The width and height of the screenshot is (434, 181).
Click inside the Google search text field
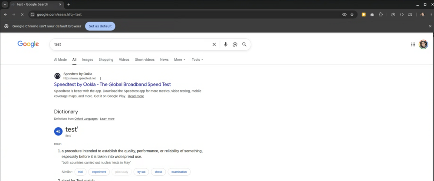point(130,44)
